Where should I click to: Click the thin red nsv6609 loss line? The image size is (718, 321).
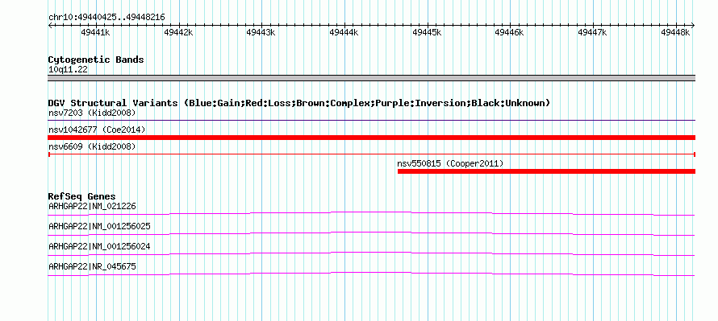[x=371, y=154]
